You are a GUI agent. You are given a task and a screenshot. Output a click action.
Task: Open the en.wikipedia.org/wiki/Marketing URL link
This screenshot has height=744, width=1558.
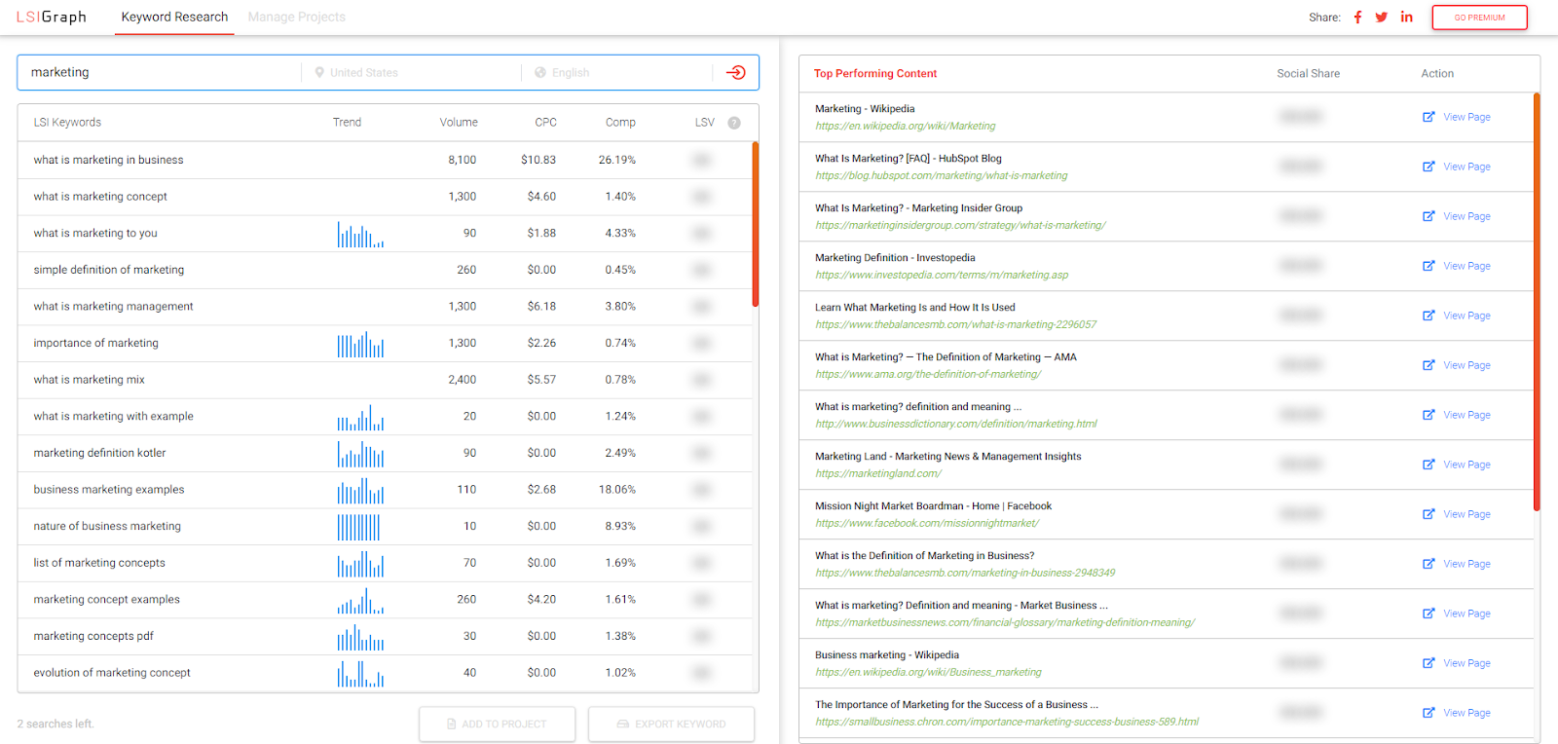906,127
